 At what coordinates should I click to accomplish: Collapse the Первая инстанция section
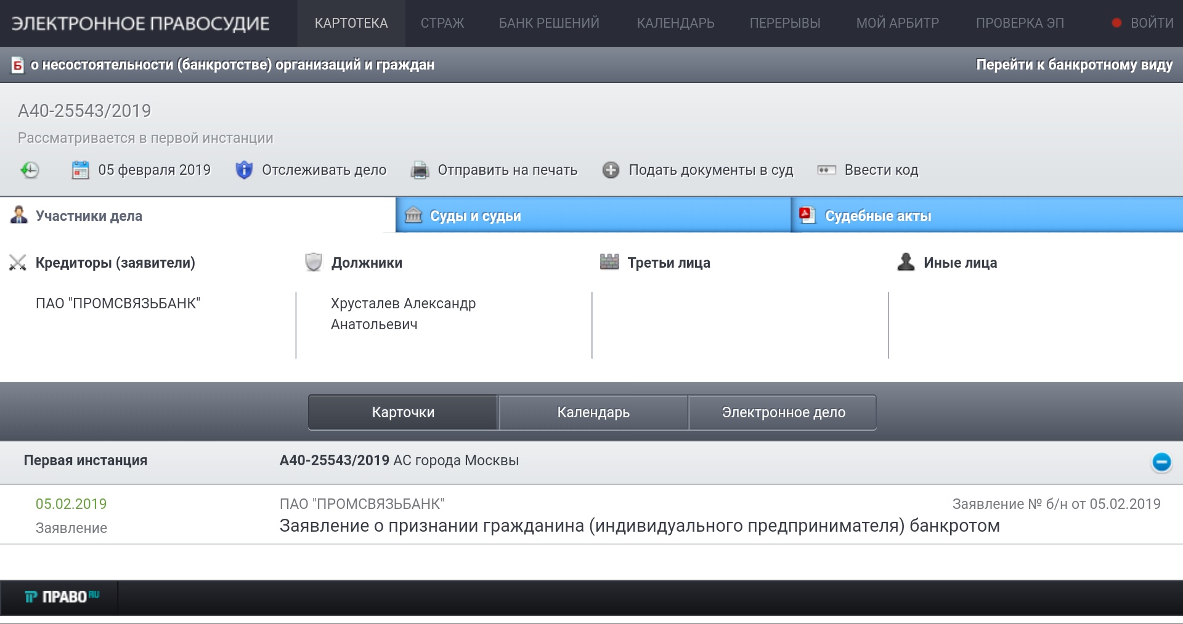pyautogui.click(x=1161, y=462)
